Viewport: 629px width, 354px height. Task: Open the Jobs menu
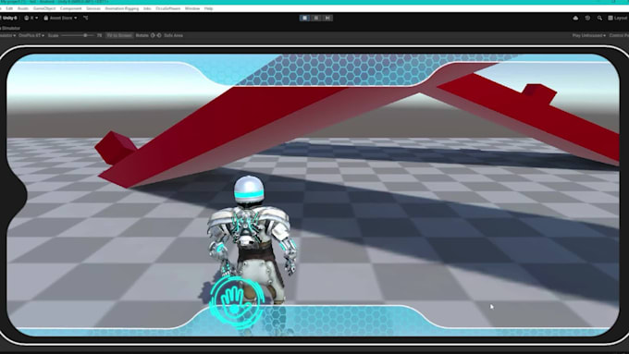coord(147,8)
